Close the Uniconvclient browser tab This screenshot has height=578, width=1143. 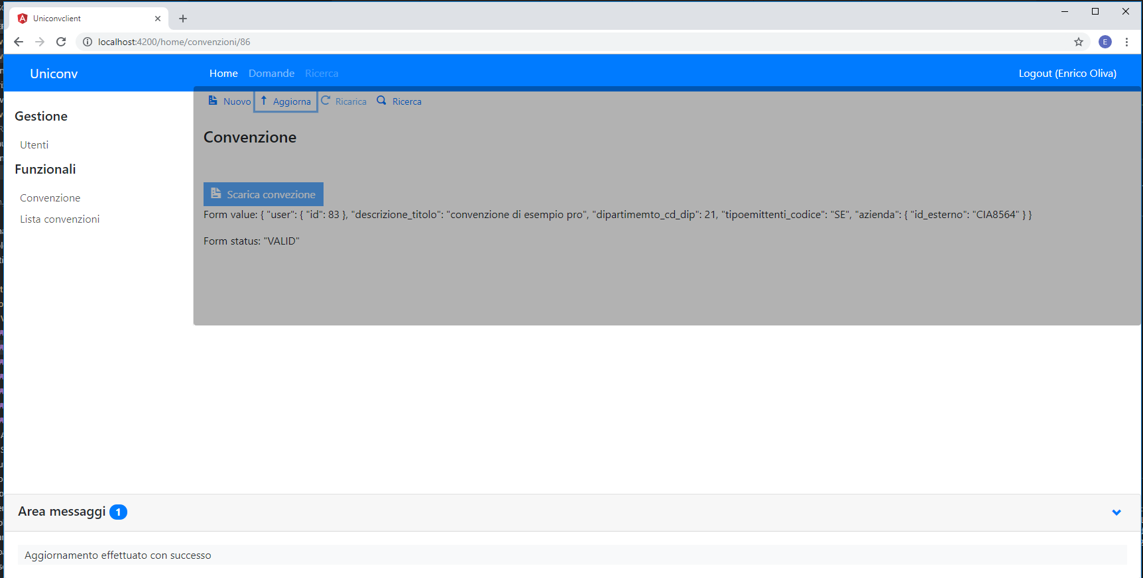coord(158,19)
